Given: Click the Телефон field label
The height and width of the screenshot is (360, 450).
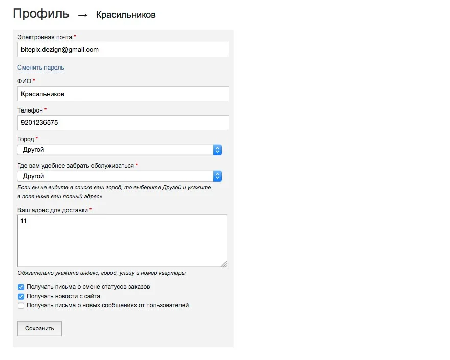Looking at the screenshot, I should tap(30, 110).
